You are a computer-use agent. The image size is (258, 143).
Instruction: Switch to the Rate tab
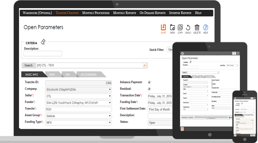pos(53,74)
